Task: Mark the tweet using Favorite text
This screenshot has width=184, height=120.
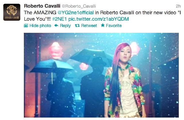Action: pyautogui.click(x=114, y=26)
